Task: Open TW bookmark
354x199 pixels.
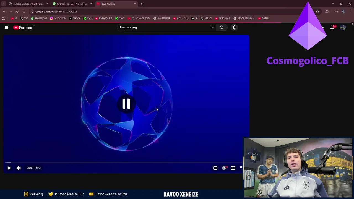Action: coord(24,18)
